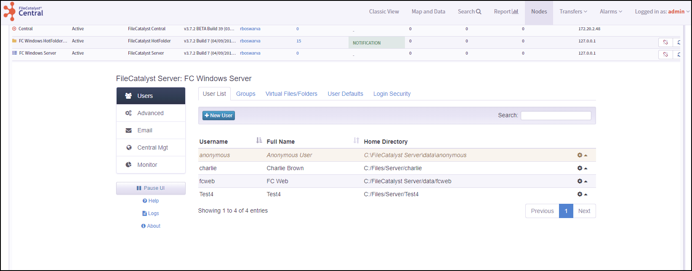Click the C:/FileCatalyst Server/data/fcweb directory cell
This screenshot has height=271, width=692.
(x=407, y=181)
